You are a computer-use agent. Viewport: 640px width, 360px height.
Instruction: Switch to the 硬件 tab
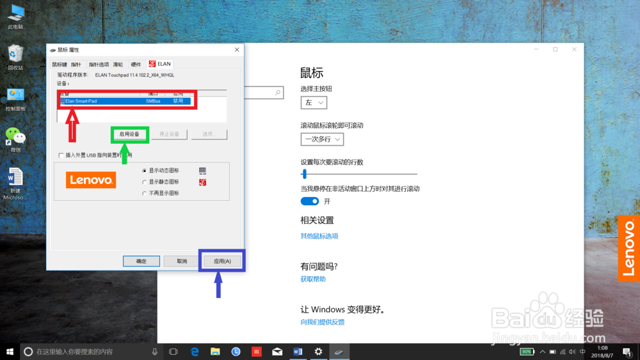click(136, 65)
